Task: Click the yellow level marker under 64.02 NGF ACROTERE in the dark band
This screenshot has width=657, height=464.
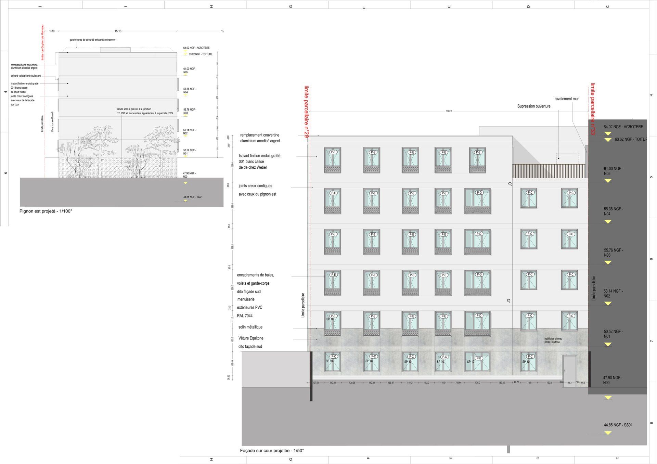Action: 608,133
